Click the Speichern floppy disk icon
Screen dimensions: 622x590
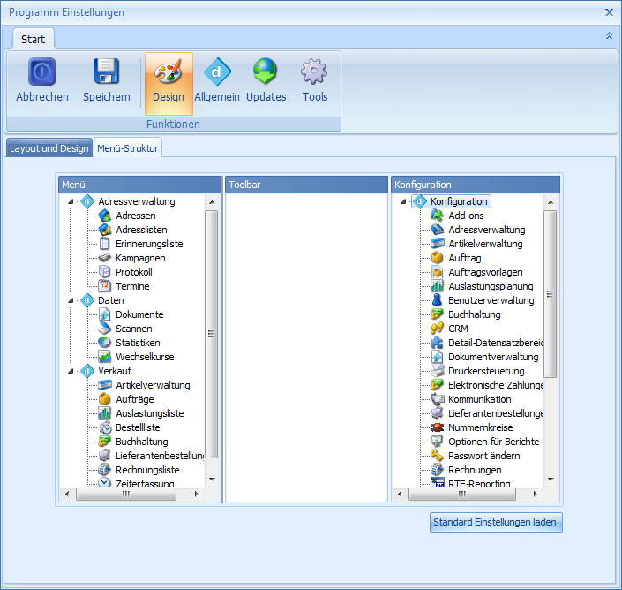pyautogui.click(x=106, y=72)
